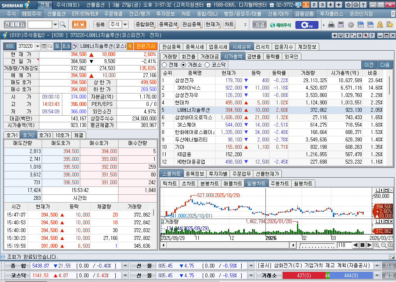Expand the 종합 index ticker dropdown
Screen dimensions: 396x282
tap(125, 266)
